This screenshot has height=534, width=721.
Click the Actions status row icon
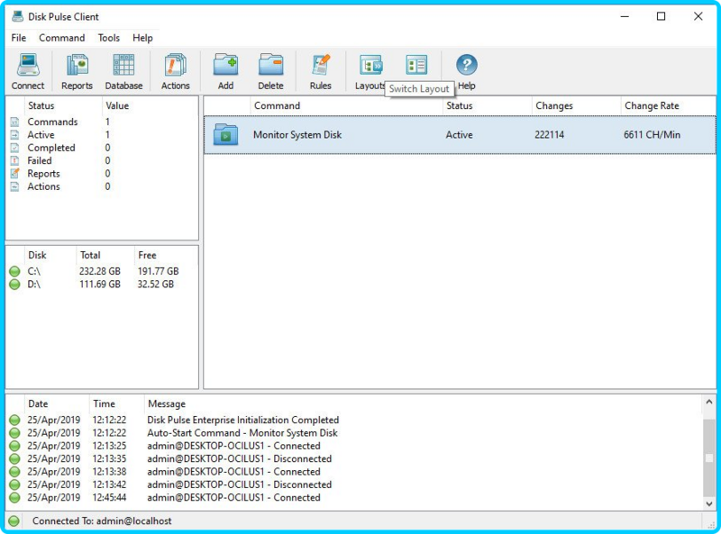pyautogui.click(x=14, y=186)
